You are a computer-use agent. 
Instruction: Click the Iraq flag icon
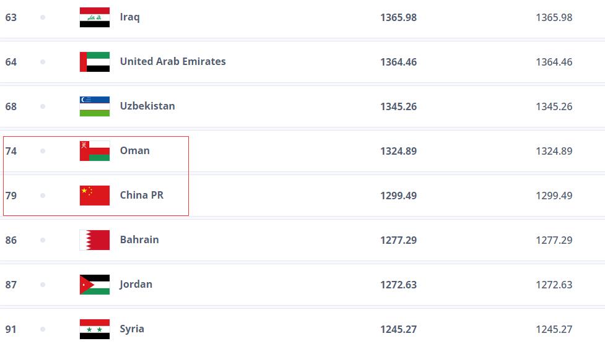[x=95, y=17]
